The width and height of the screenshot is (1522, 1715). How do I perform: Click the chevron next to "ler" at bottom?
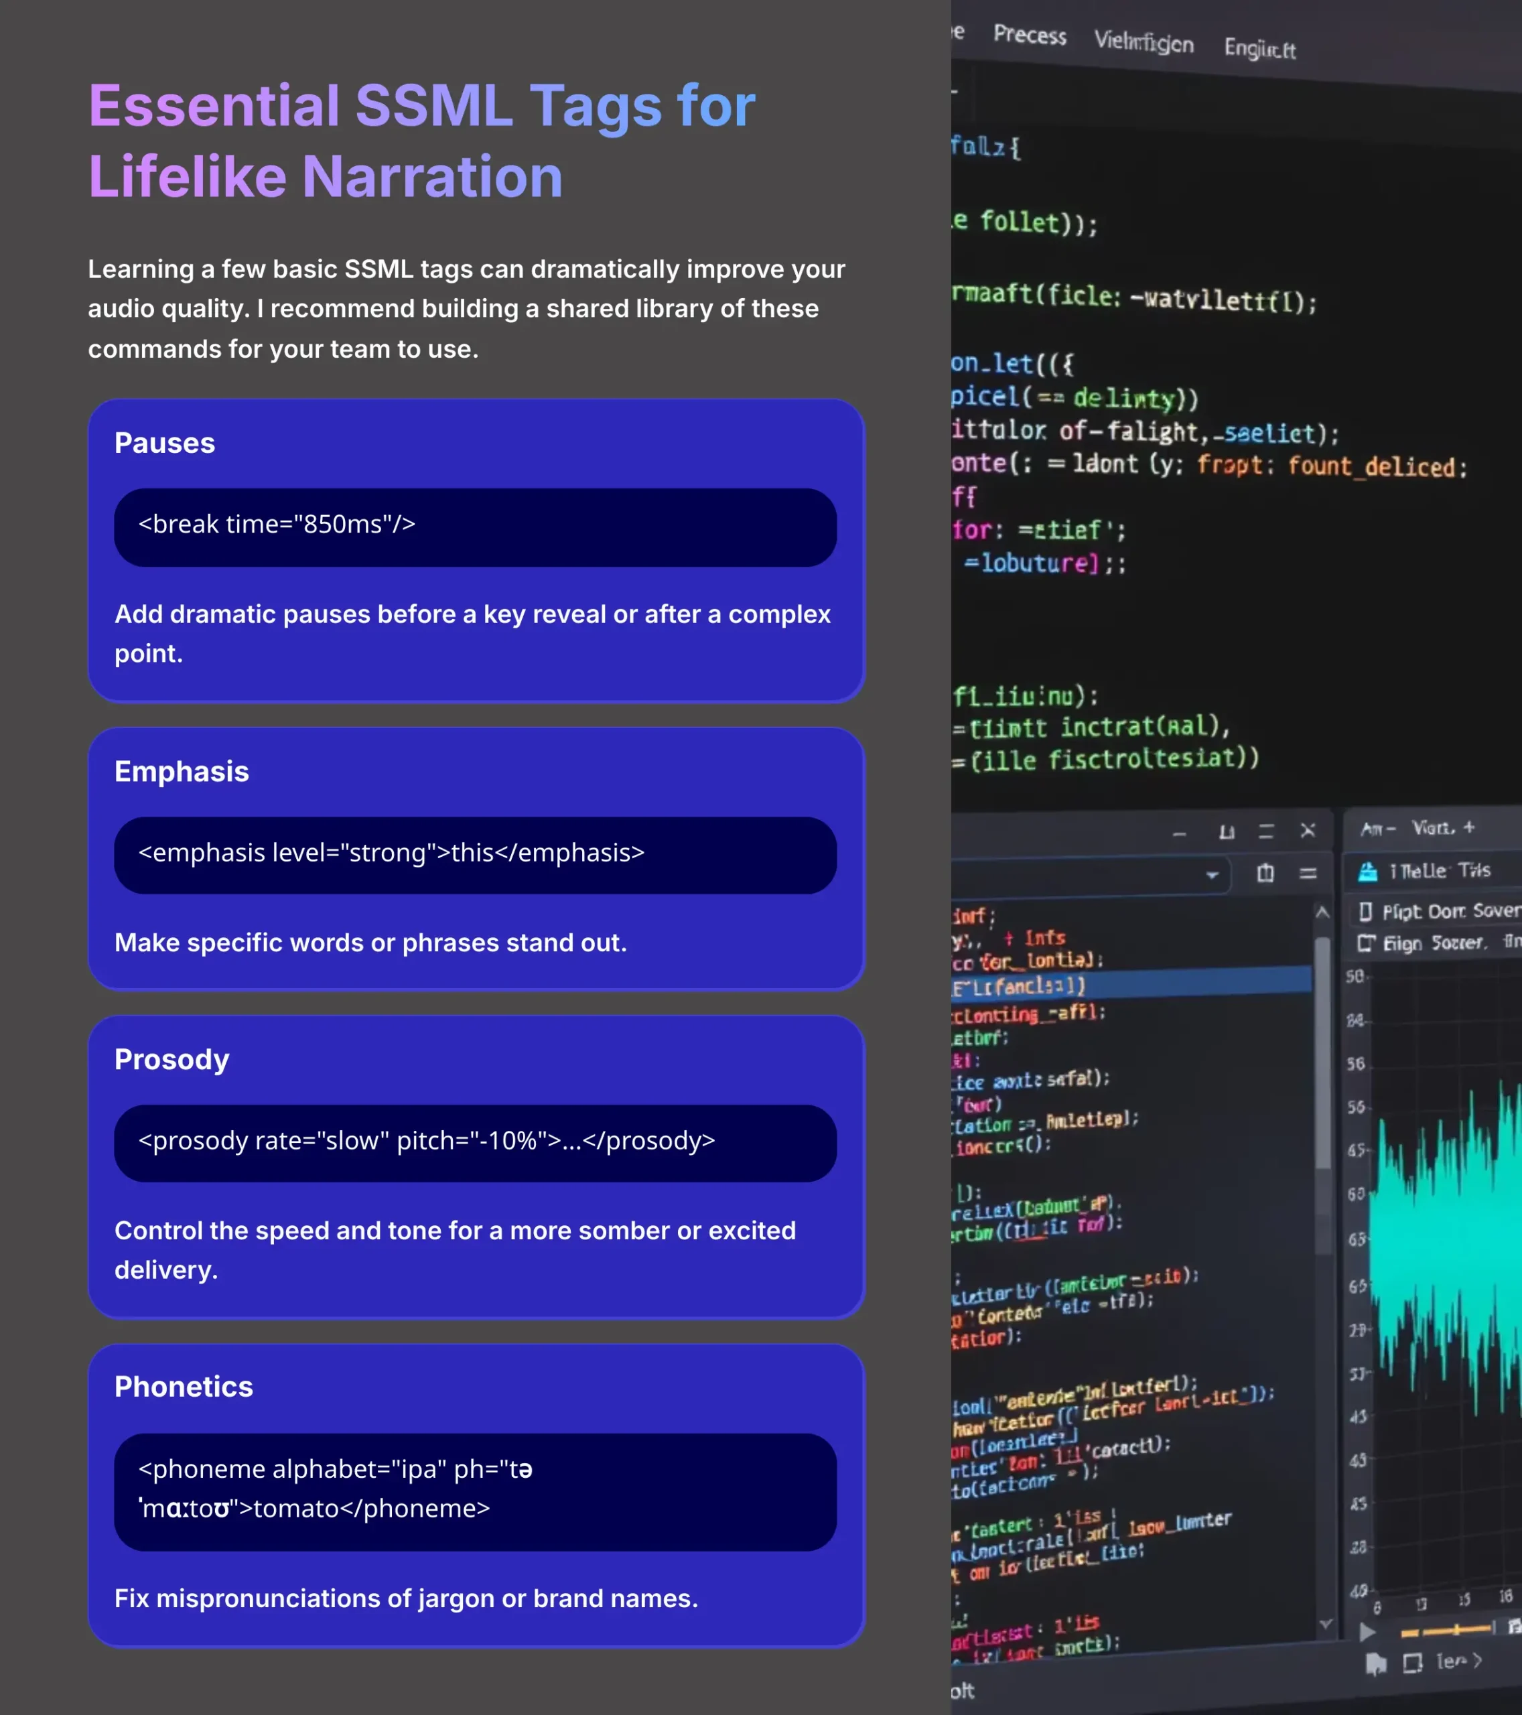pos(1476,1661)
